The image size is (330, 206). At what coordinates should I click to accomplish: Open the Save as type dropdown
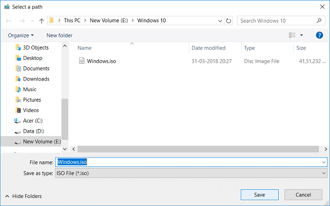[191, 173]
